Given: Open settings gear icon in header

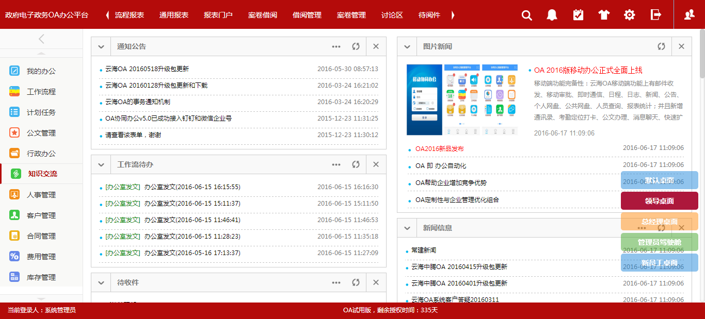Looking at the screenshot, I should 630,15.
